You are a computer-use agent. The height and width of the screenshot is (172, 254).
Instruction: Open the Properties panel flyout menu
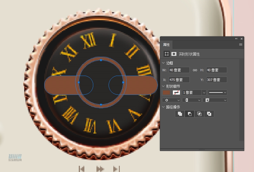[x=241, y=45]
